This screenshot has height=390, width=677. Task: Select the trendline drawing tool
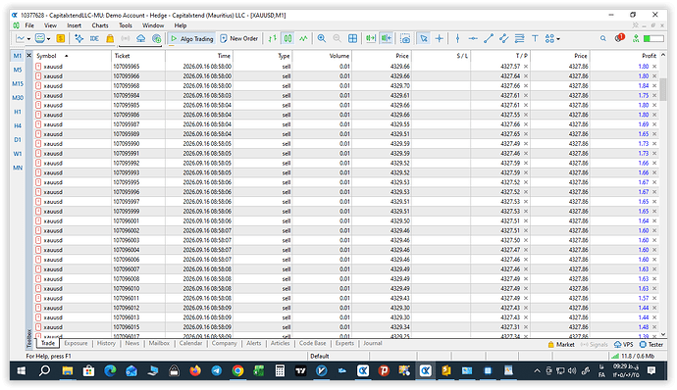click(489, 39)
